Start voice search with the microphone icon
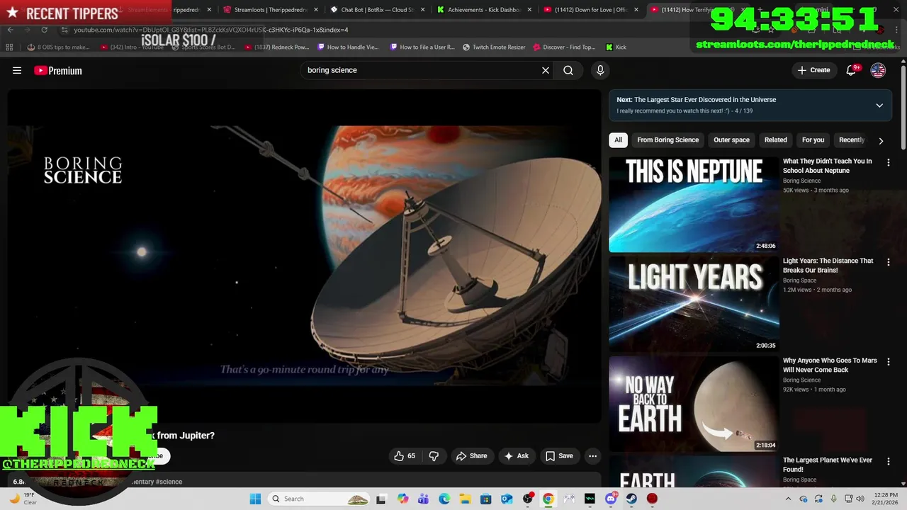This screenshot has height=510, width=907. coord(600,70)
